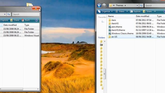This screenshot has height=93, width=165.
Task: Click the breadcrumb back chevron before Themes
Action: click(x=114, y=5)
